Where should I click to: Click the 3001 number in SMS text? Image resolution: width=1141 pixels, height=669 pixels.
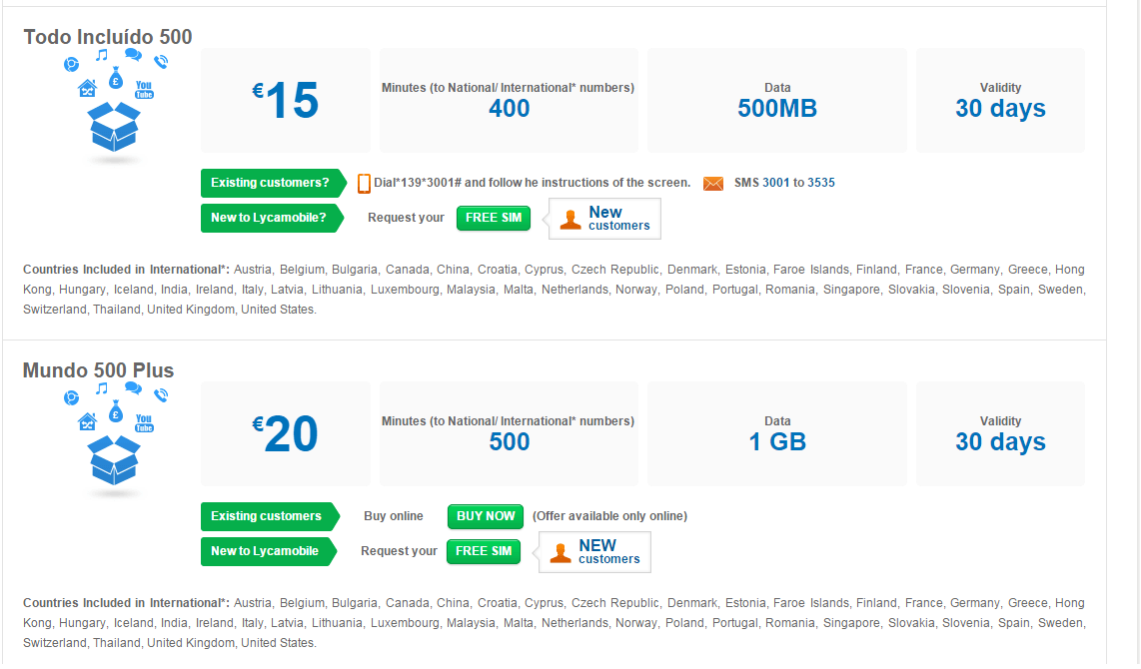775,184
